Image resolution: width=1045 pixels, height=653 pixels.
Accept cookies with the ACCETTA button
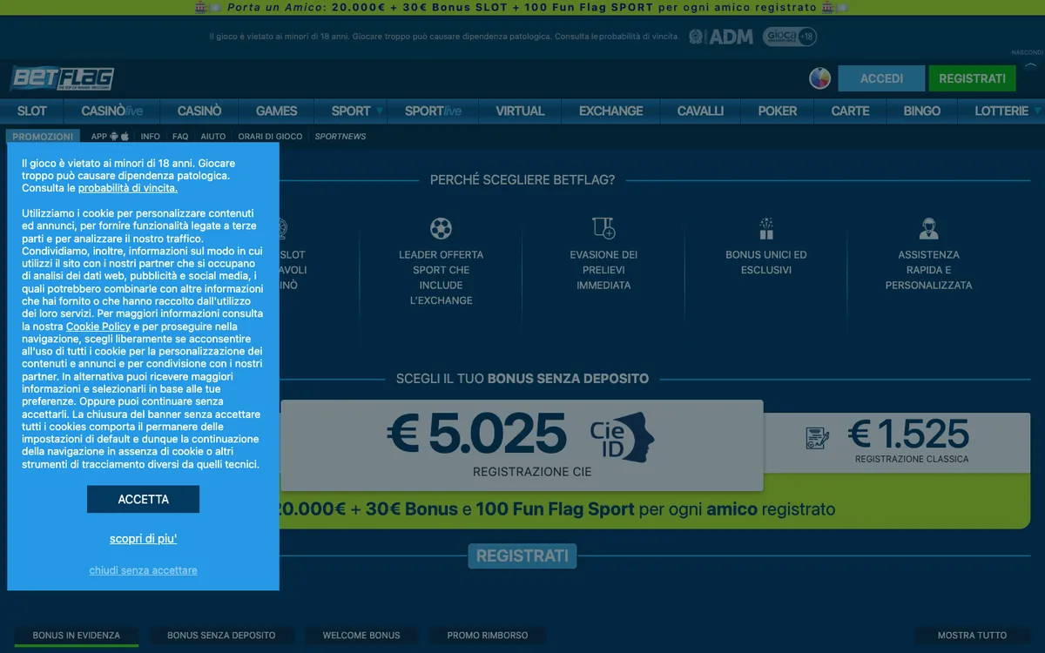(x=143, y=499)
